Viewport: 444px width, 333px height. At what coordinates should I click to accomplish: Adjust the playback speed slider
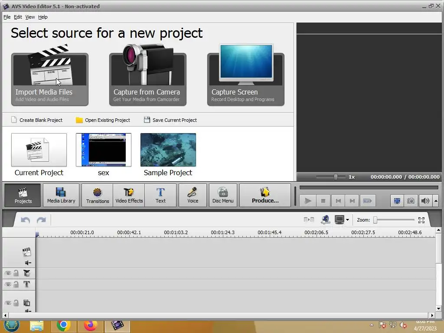click(x=336, y=177)
